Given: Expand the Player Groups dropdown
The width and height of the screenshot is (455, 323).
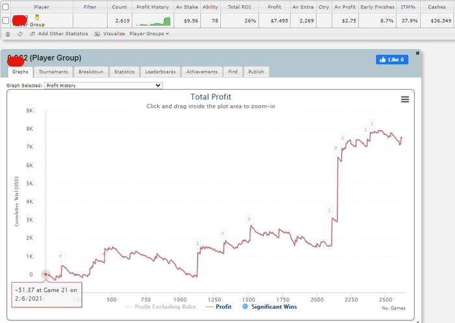Looking at the screenshot, I should 149,34.
